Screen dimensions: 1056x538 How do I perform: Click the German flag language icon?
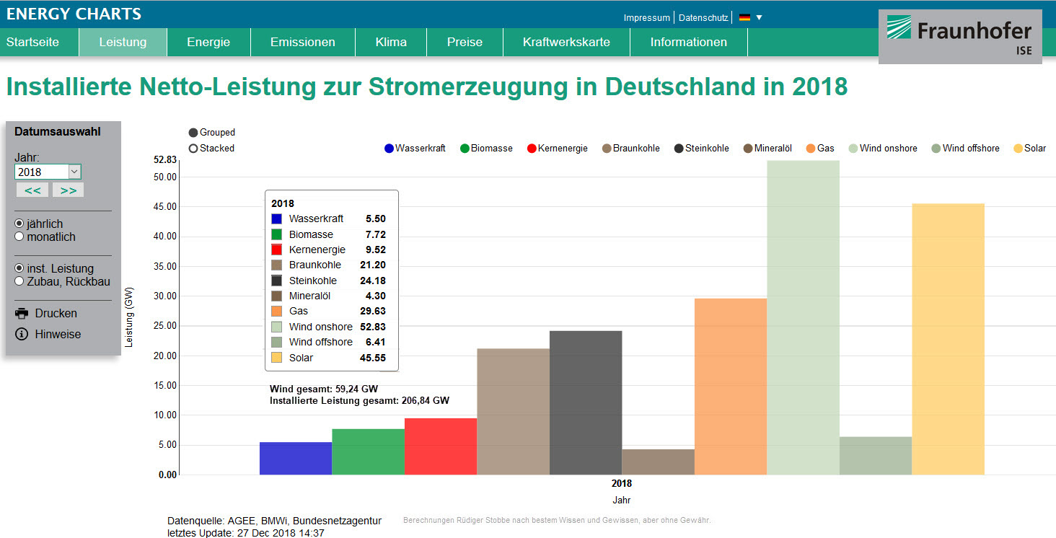(x=744, y=17)
